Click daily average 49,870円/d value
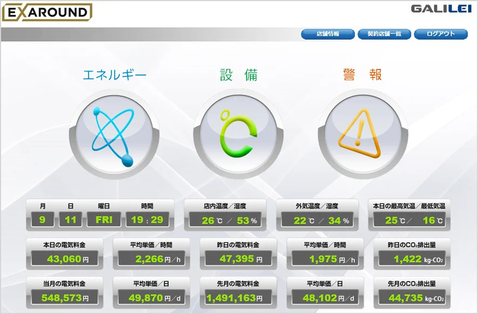This screenshot has height=314, width=478. (151, 298)
